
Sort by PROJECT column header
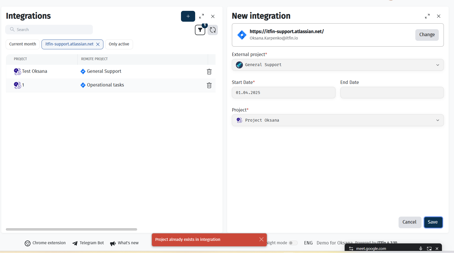(x=20, y=59)
